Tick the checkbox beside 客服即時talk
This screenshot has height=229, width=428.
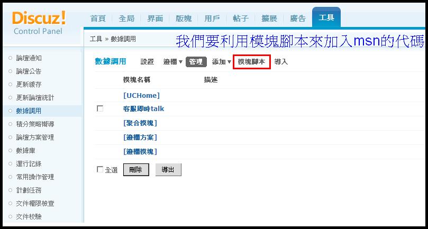click(x=100, y=108)
